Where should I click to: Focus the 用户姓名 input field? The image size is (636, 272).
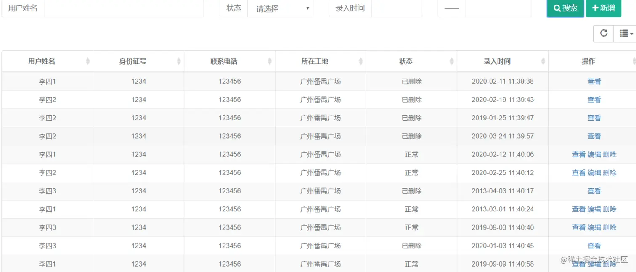(124, 8)
